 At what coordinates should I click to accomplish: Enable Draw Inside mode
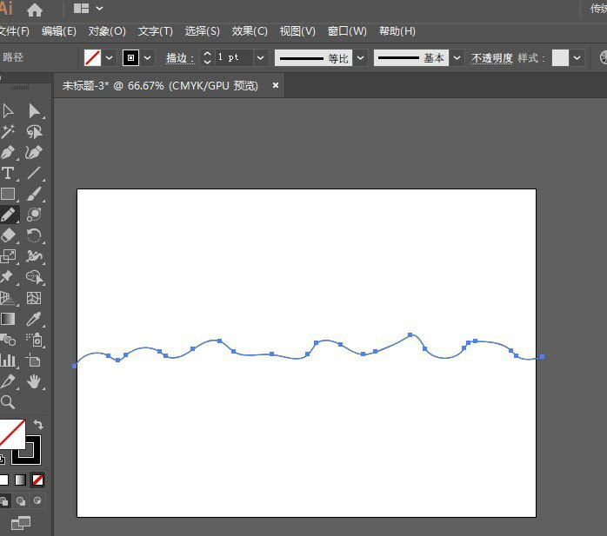(x=37, y=500)
